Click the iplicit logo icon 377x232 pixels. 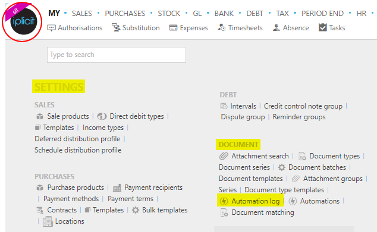24,21
